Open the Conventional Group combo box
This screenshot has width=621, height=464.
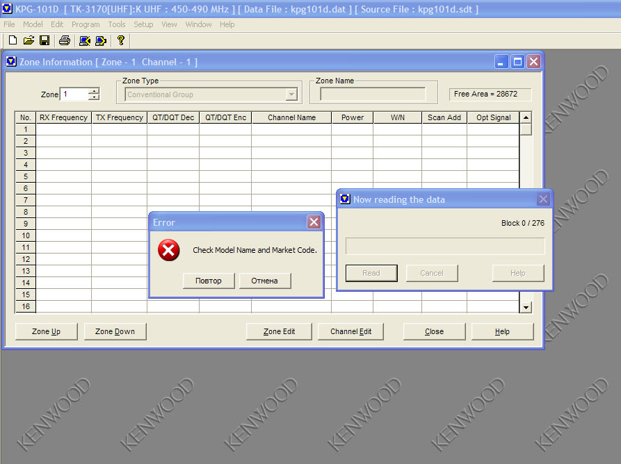pyautogui.click(x=211, y=94)
